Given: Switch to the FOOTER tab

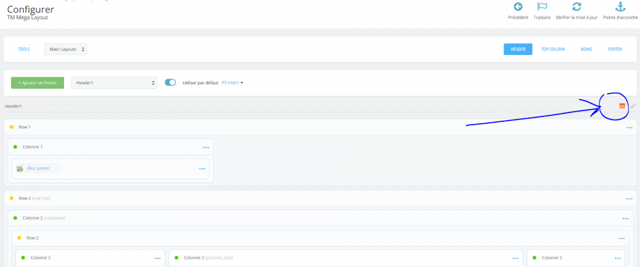Looking at the screenshot, I should (614, 49).
